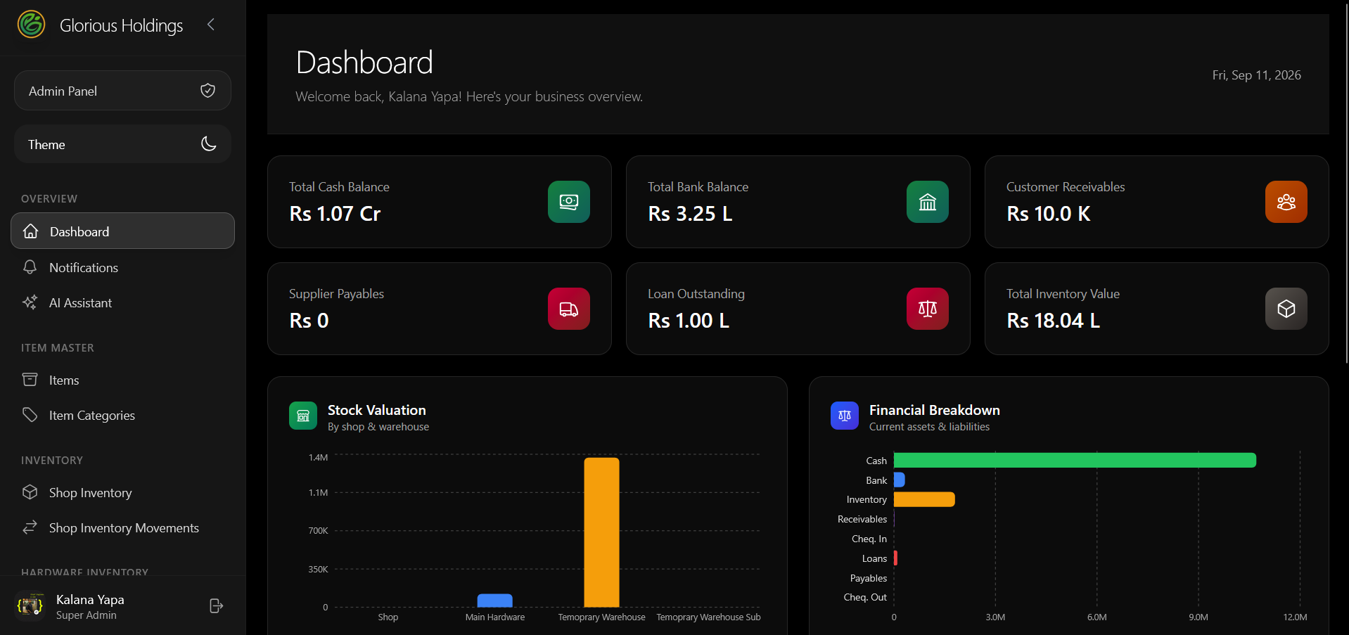
Task: Go to Item Categories page
Action: (x=122, y=415)
